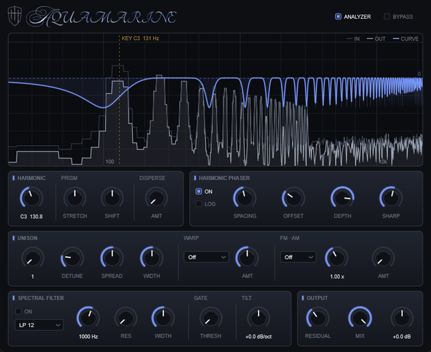Click the KEY C3 131 Hz marker label
Image resolution: width=431 pixels, height=352 pixels.
pos(140,38)
